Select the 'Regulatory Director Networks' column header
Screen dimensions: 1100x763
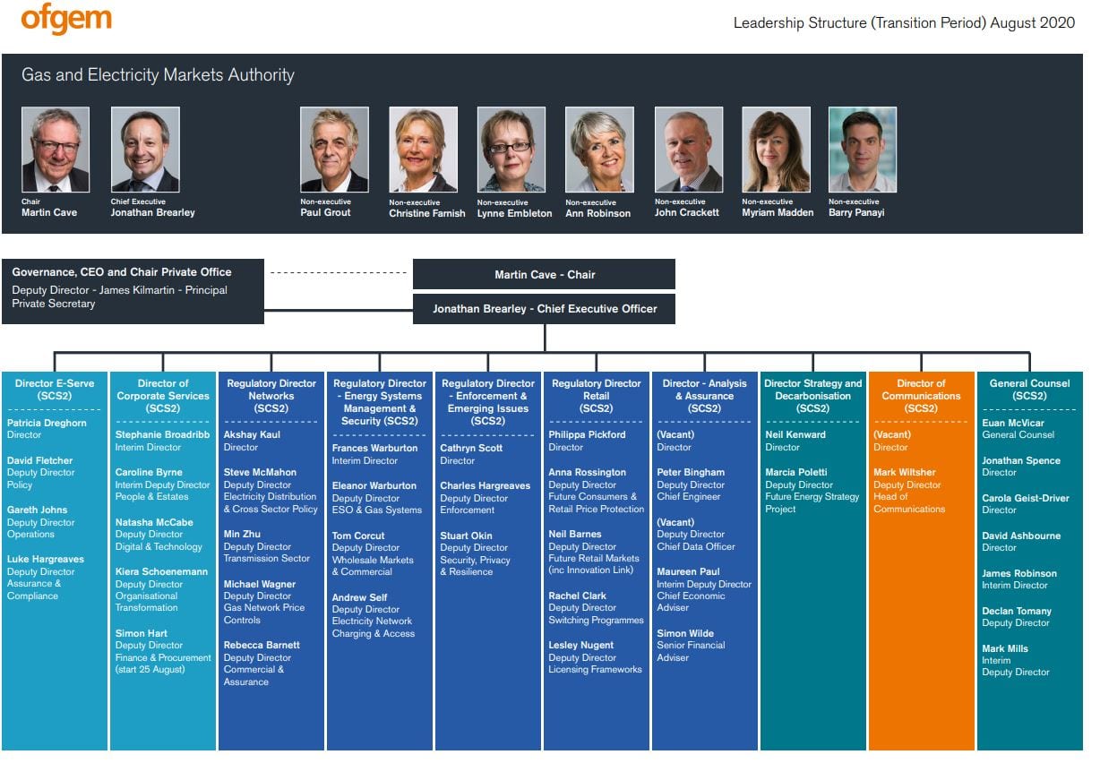[271, 396]
